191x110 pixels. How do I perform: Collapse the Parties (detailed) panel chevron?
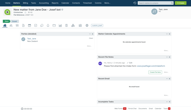coord(90,34)
